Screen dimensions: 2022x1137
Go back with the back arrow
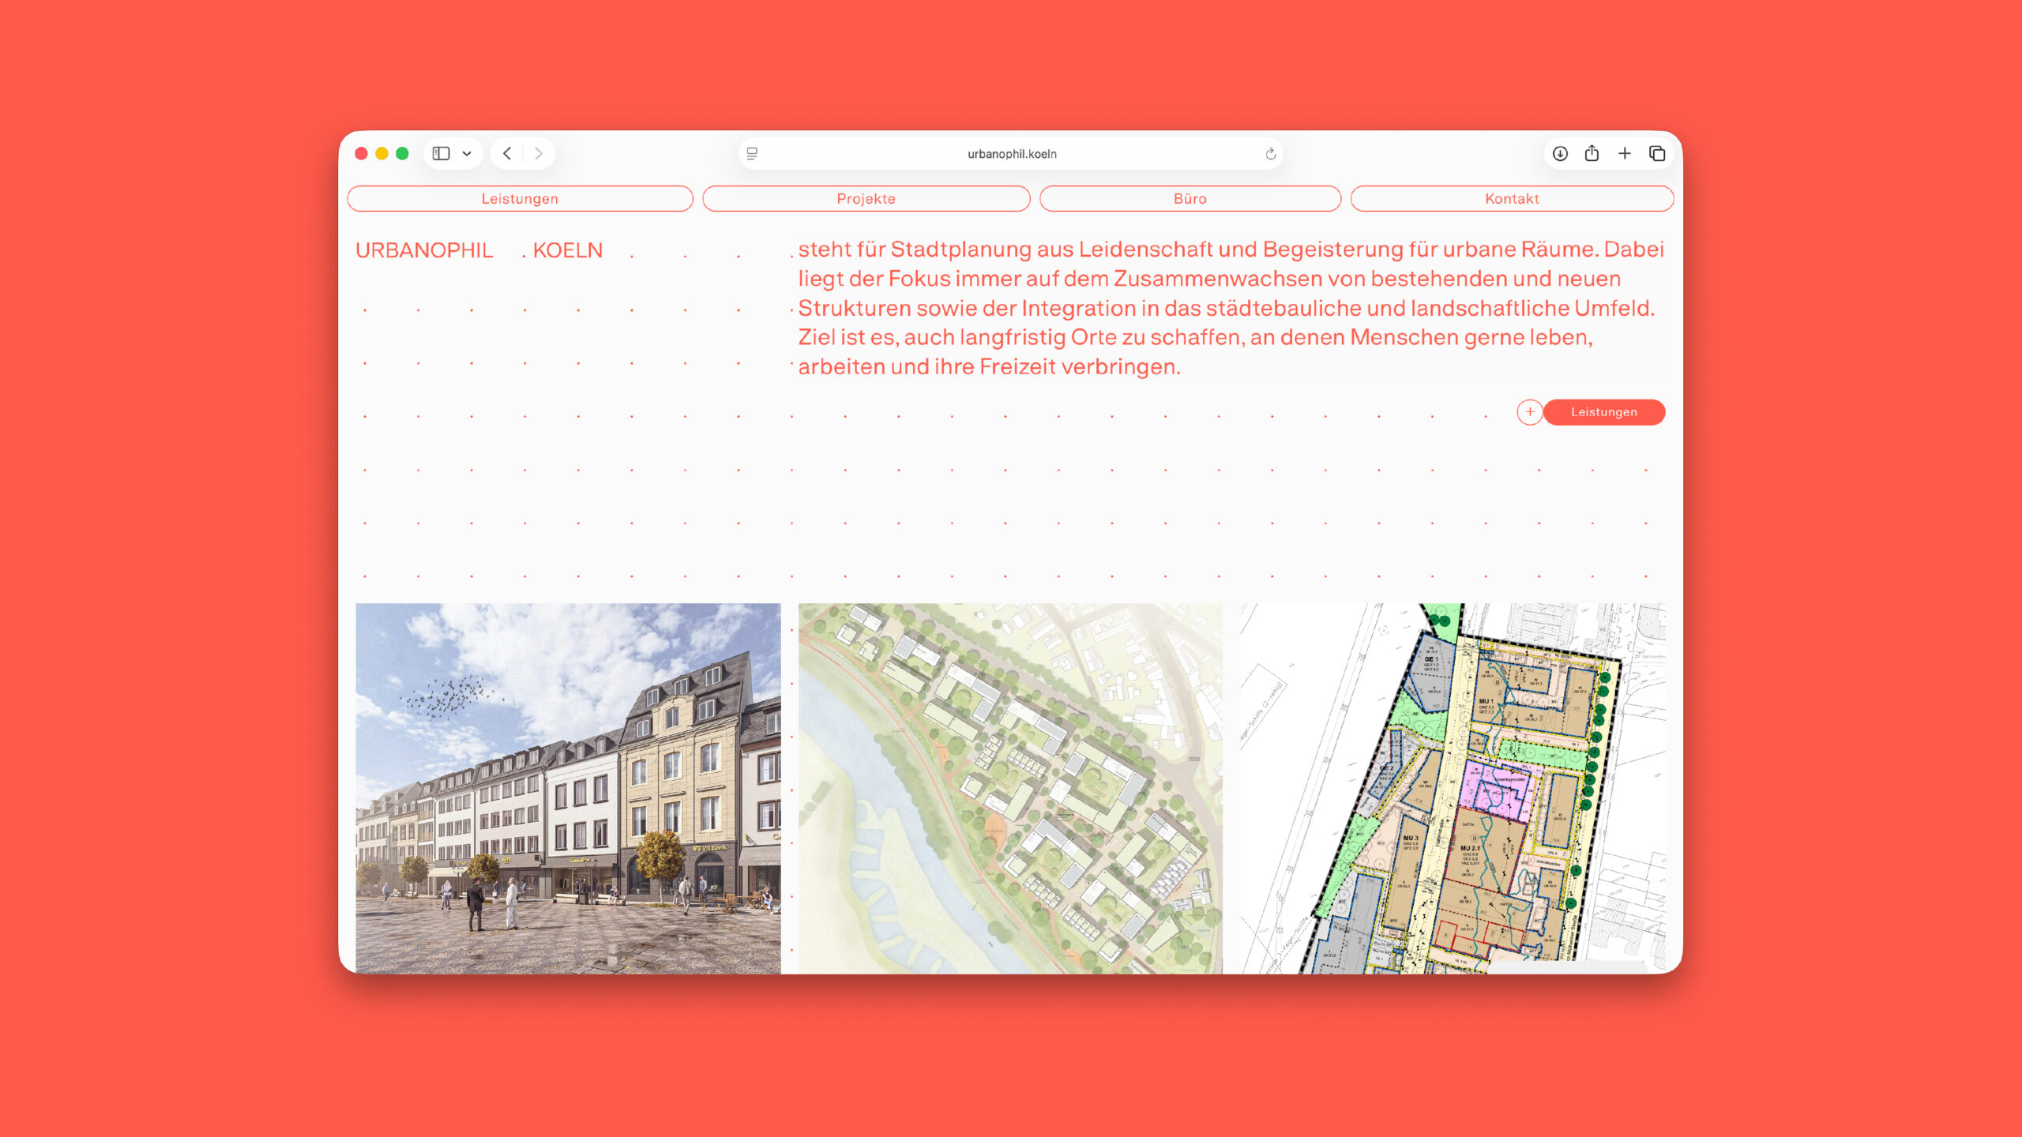[507, 153]
